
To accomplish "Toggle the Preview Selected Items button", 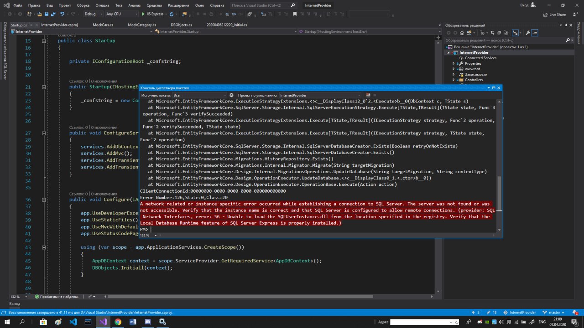I will 535,33.
